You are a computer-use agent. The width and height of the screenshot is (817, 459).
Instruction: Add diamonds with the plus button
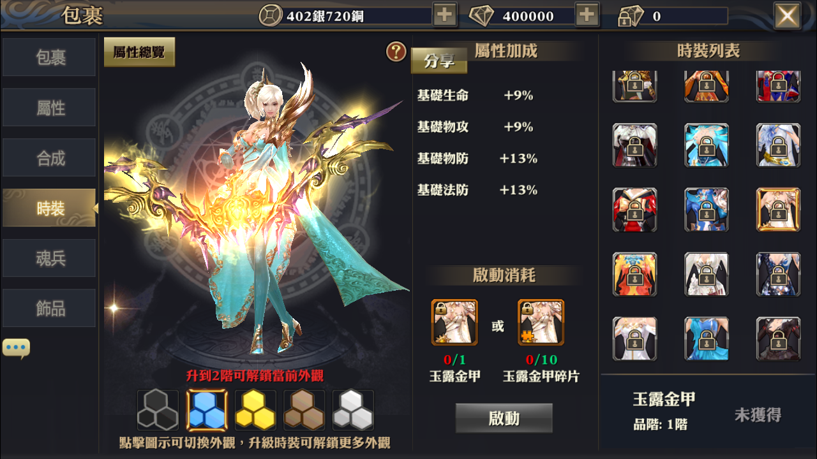587,15
